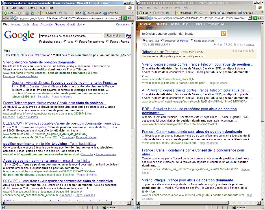Select the 'uniquement en français' radio on Bing
The width and height of the screenshot is (265, 210).
pyautogui.click(x=162, y=40)
